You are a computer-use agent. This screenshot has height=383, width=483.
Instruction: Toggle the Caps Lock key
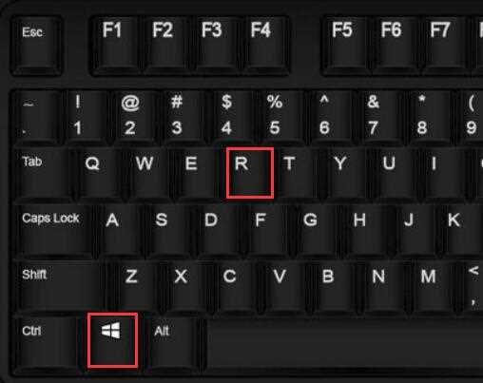(x=54, y=230)
